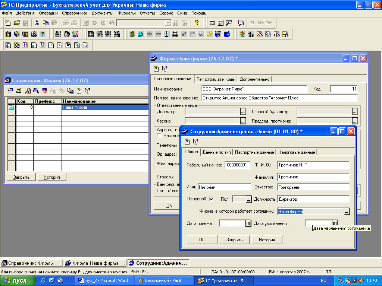Tick the Частное checkbox in the Фирма window
This screenshot has height=286, width=382.
click(159, 136)
